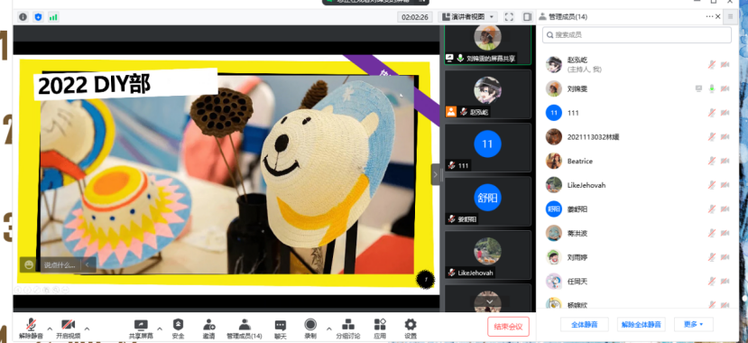Viewport: 748px width, 343px height.
Task: Expand options arrow next to 共享屏幕
Action: [x=160, y=329]
